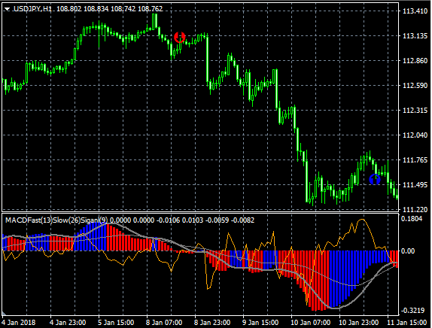Viewport: 432px width, 328px height.
Task: Select the 111.495 price scale label
Action: click(x=415, y=184)
